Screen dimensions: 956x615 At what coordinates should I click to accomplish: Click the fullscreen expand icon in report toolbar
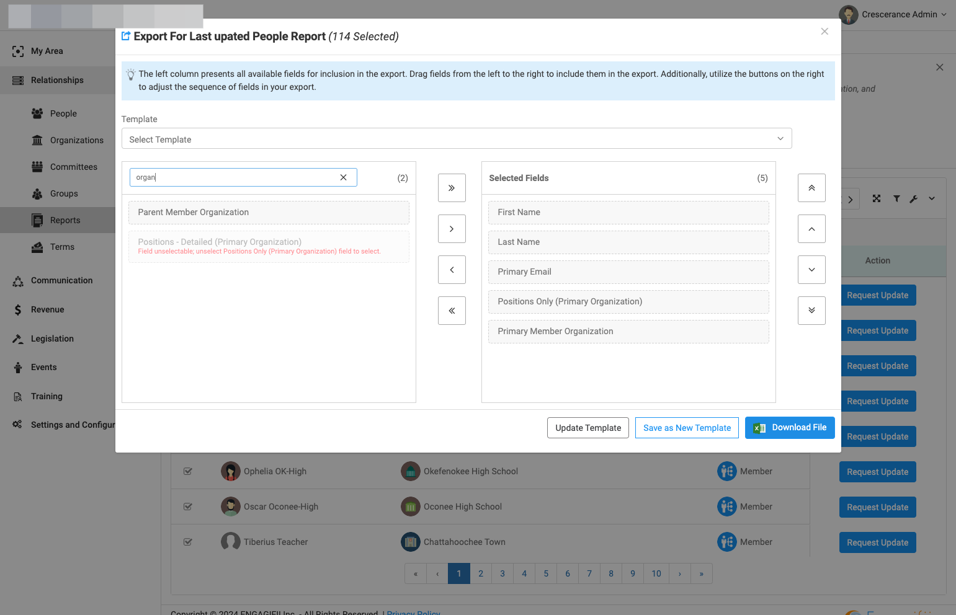click(x=877, y=198)
